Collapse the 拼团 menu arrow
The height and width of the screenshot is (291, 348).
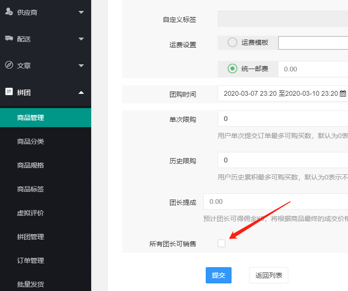(x=81, y=92)
